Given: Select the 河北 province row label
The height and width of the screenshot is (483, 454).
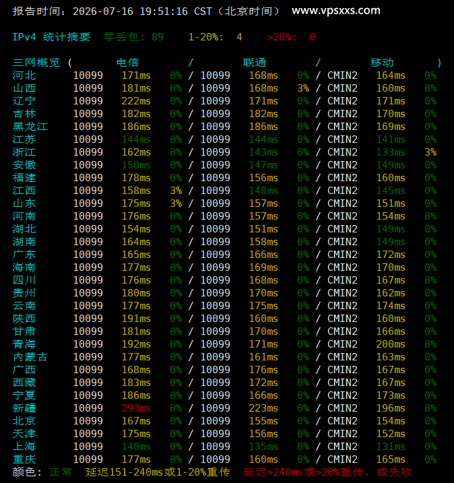Looking at the screenshot, I should click(24, 75).
